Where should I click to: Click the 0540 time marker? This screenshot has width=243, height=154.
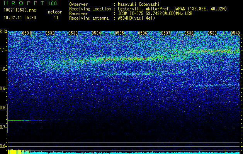tap(235, 33)
